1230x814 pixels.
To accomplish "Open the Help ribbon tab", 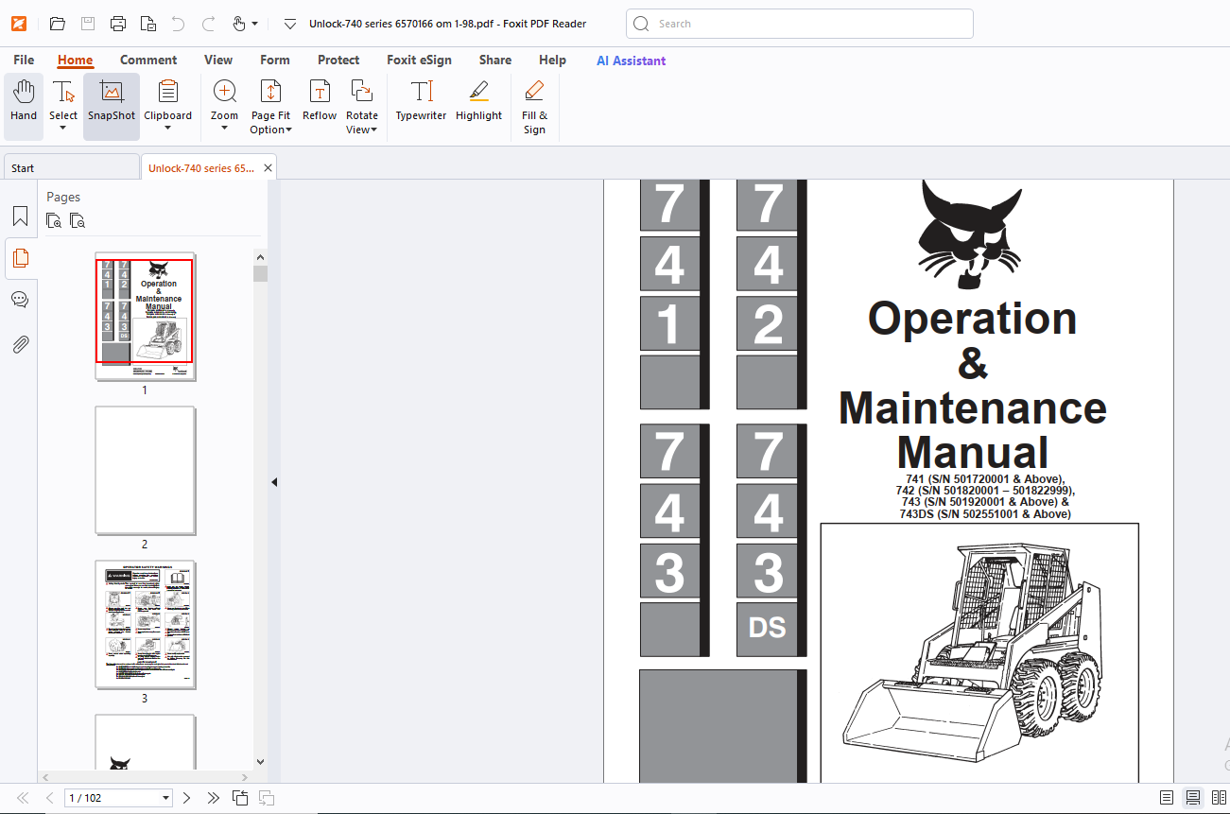I will [552, 61].
